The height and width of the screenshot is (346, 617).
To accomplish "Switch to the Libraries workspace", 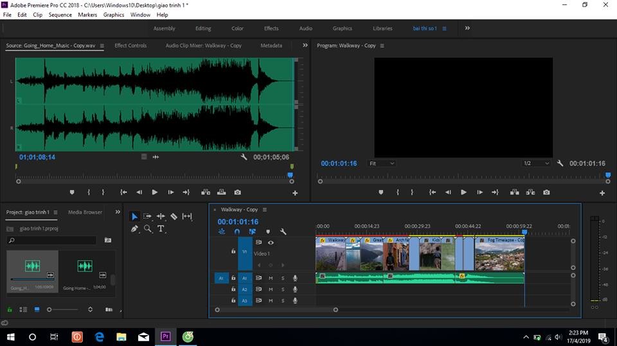I will pos(382,28).
